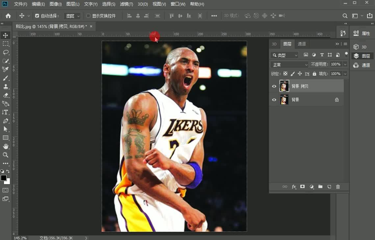Open the blend mode 正常 dropdown
The height and width of the screenshot is (240, 375).
(289, 65)
